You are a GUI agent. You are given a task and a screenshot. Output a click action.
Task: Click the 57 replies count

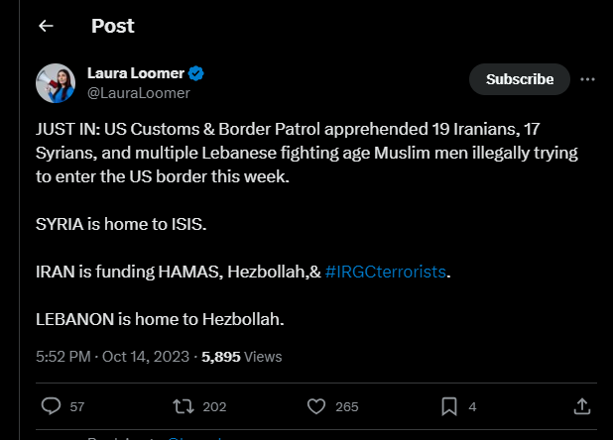(77, 406)
